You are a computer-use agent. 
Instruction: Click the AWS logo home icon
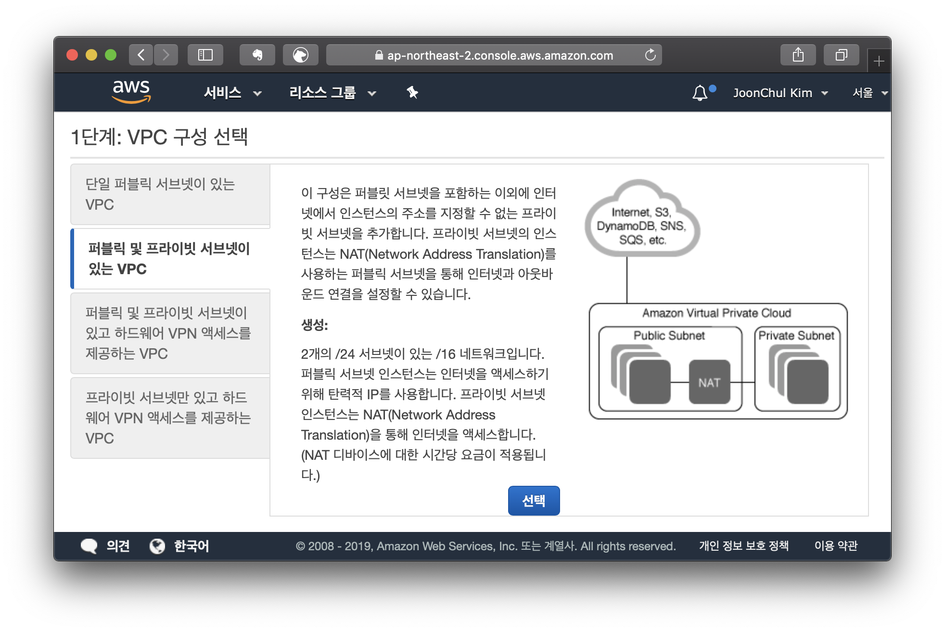[x=131, y=92]
